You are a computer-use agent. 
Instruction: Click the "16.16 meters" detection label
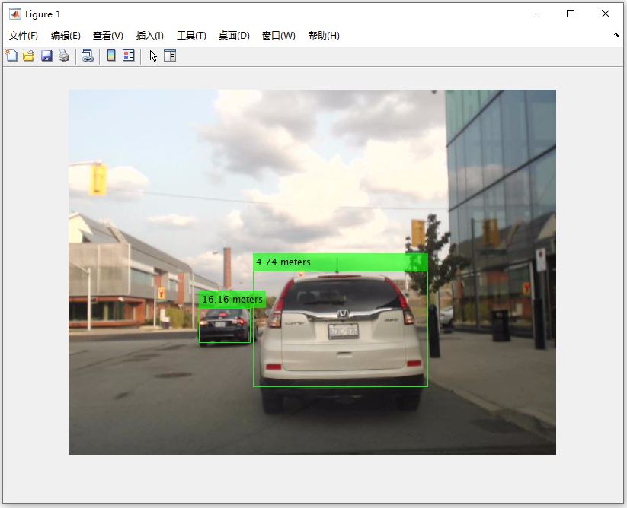(x=232, y=300)
